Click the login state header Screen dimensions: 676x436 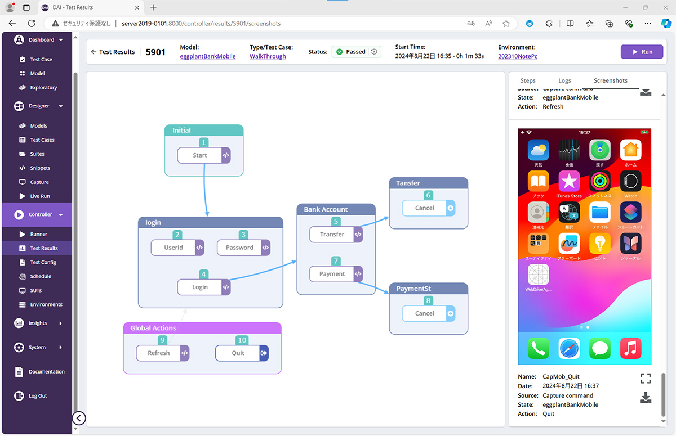point(211,223)
